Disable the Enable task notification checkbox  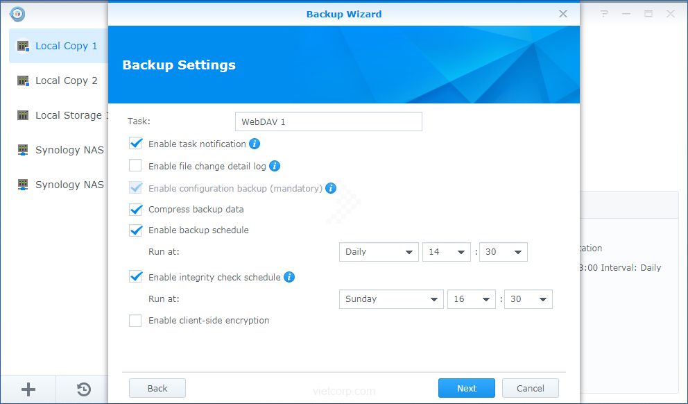(136, 144)
